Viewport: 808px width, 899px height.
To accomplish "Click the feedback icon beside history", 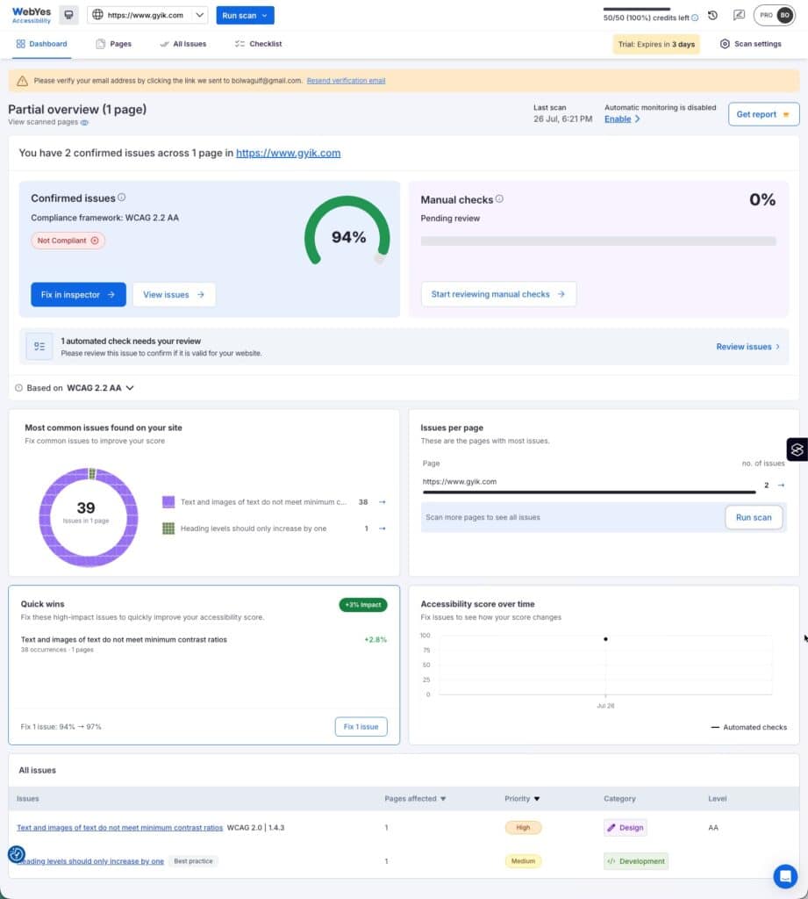I will coord(740,16).
